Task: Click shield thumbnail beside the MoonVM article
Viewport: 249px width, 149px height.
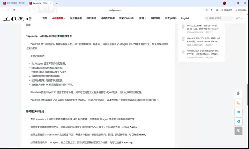Action: [x=183, y=39]
